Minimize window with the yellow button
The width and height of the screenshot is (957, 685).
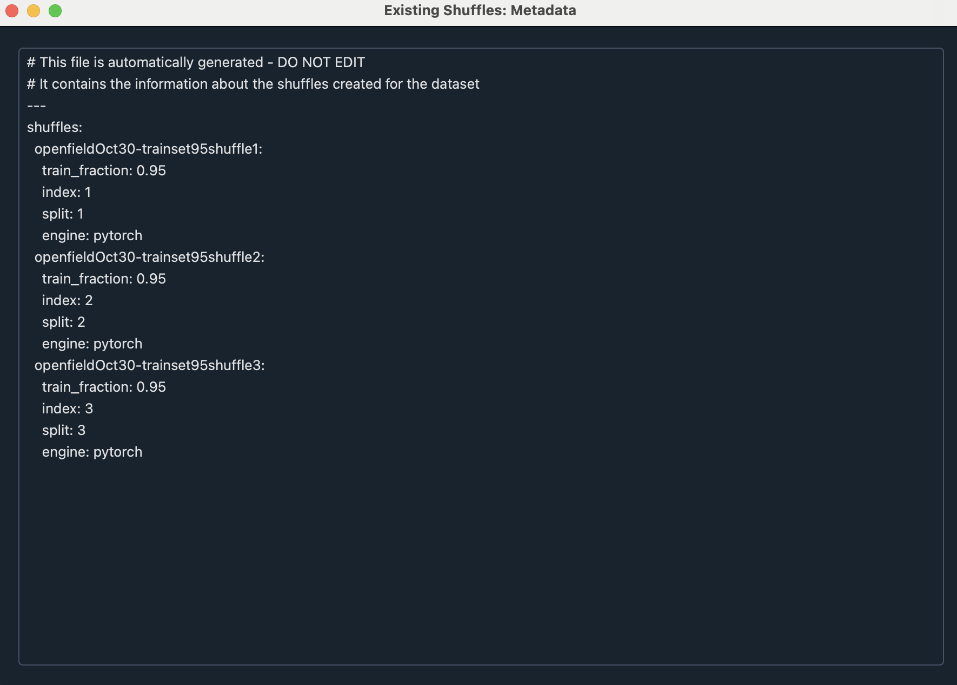(x=34, y=11)
